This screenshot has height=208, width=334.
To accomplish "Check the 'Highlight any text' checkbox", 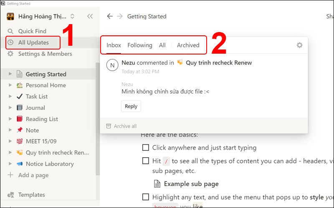I will [x=146, y=197].
